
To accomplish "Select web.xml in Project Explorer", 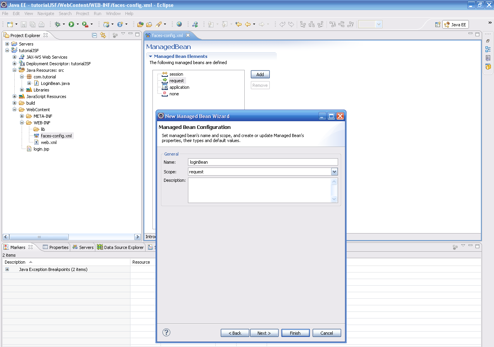I will click(x=49, y=142).
